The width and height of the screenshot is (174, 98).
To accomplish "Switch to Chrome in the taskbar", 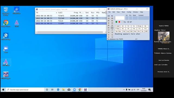I will coord(80,90).
